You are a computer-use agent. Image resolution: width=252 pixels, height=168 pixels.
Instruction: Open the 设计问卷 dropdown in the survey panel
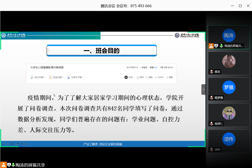tap(38, 77)
